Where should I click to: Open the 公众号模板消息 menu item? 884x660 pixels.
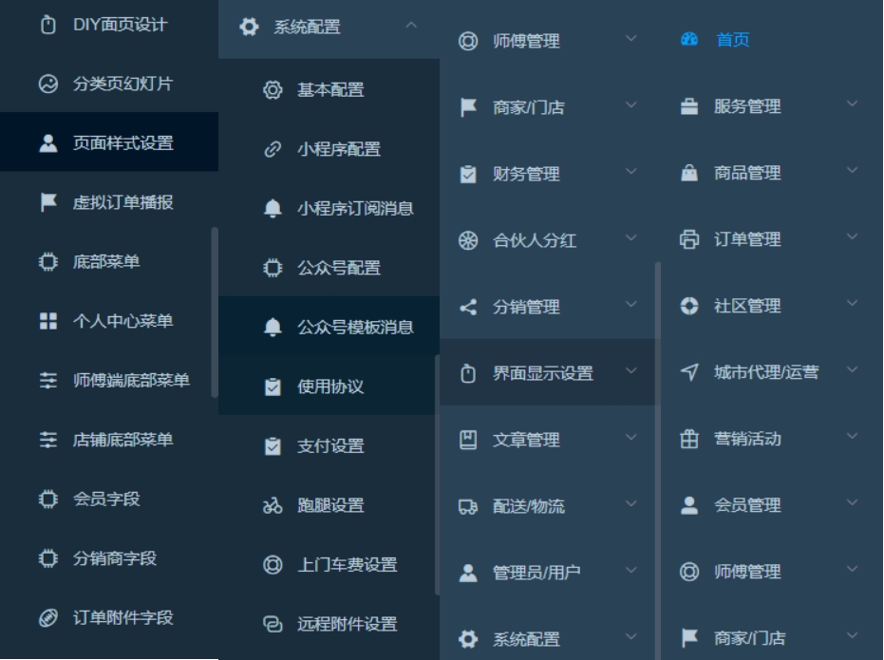click(x=329, y=327)
